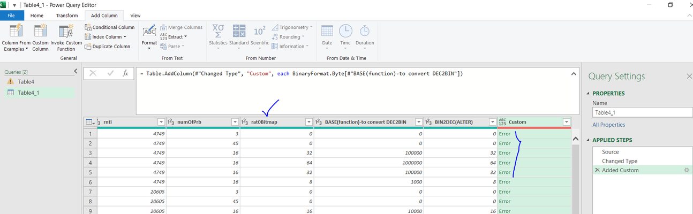Screen dimensions: 693x214
Task: Switch to the Transform ribbon tab
Action: [x=67, y=16]
